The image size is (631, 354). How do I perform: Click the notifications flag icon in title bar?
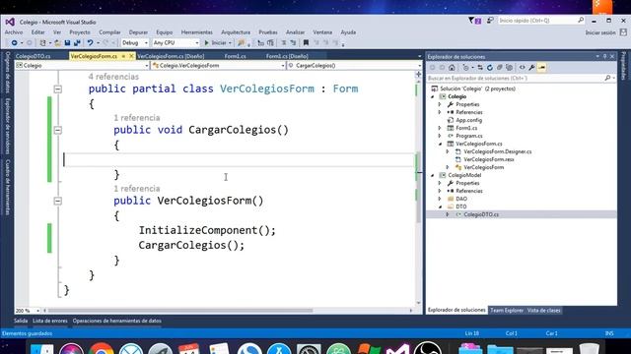(x=474, y=21)
